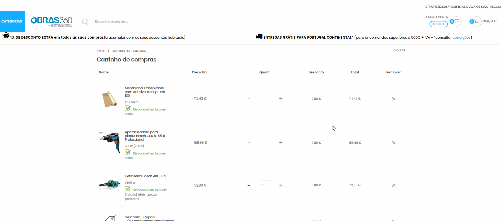
Task: Focus the search field 'Estou à procura de'
Action: click(111, 21)
